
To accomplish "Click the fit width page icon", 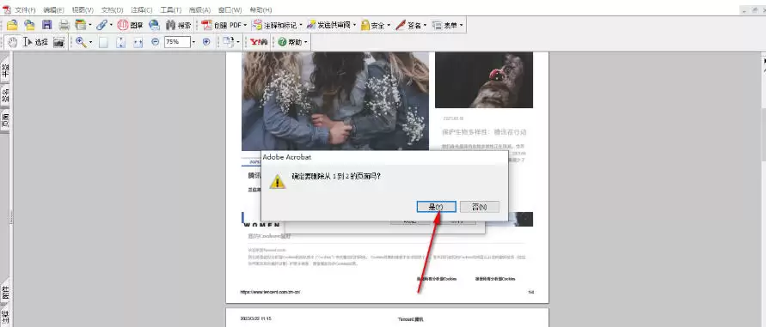I will pos(138,42).
